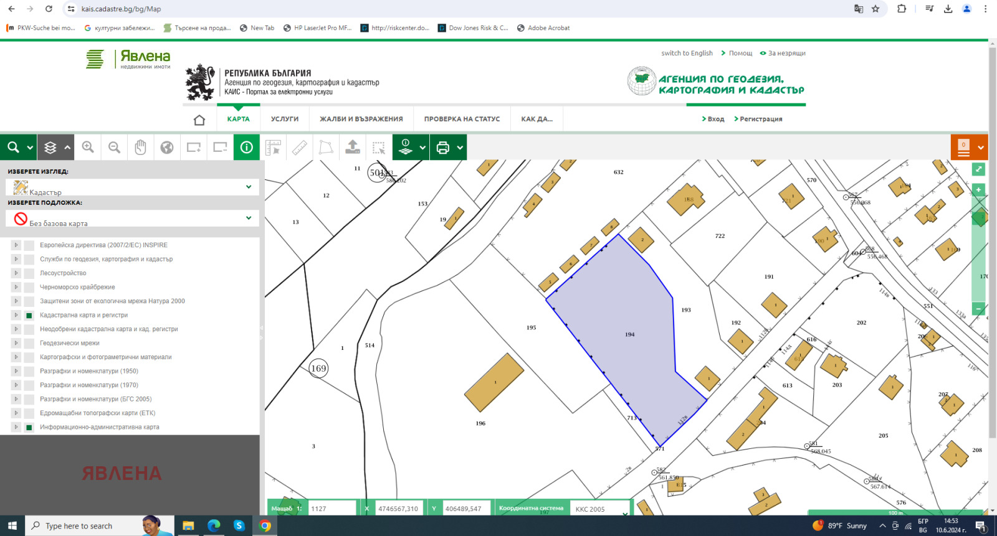Click the globe full extent icon
Screen dimensions: 997x536
tap(167, 148)
